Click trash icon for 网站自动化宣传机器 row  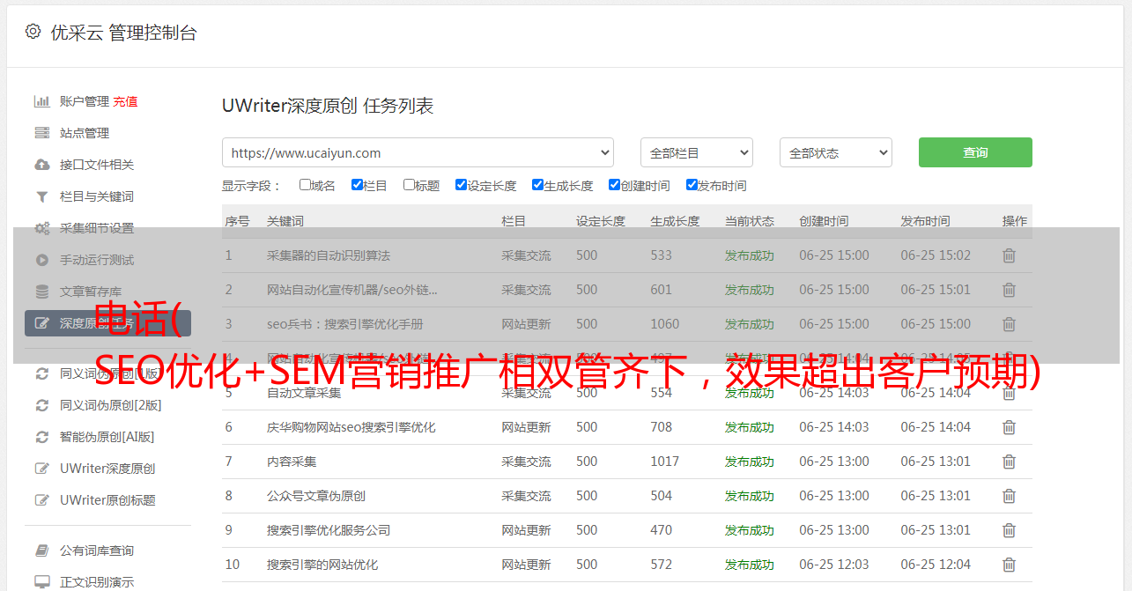(x=1009, y=290)
